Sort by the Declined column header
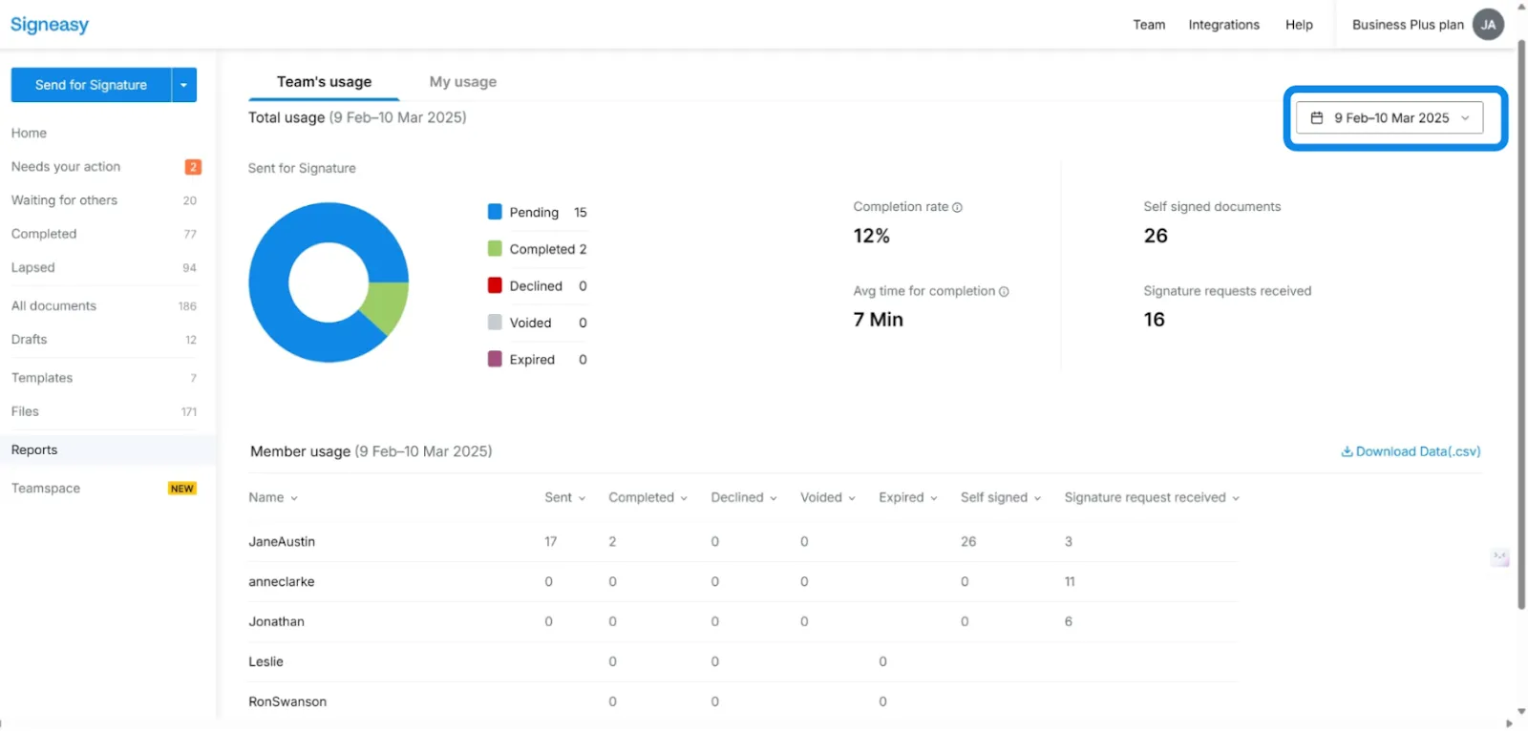This screenshot has width=1528, height=731. [744, 498]
